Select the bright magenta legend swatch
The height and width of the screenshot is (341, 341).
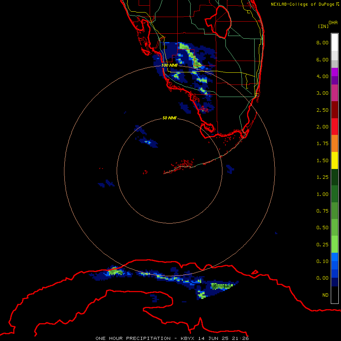click(x=335, y=72)
